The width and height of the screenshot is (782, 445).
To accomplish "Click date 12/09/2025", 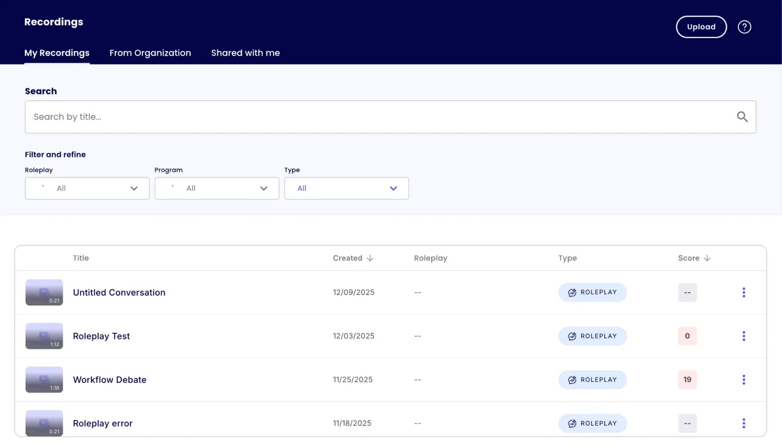I will (353, 292).
